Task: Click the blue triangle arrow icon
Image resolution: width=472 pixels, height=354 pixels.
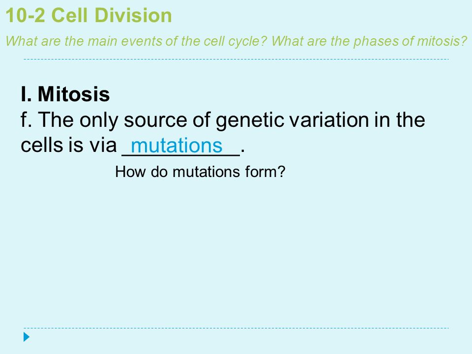Action: pos(27,337)
